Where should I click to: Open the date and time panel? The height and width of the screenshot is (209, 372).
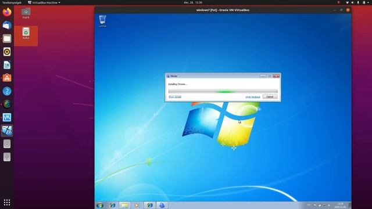pos(193,2)
